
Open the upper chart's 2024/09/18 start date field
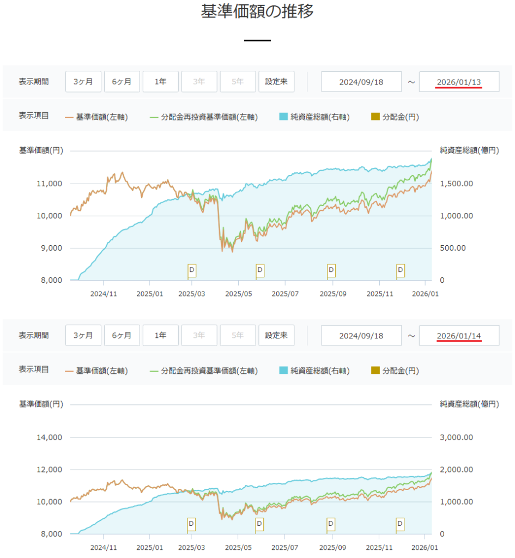coord(361,82)
